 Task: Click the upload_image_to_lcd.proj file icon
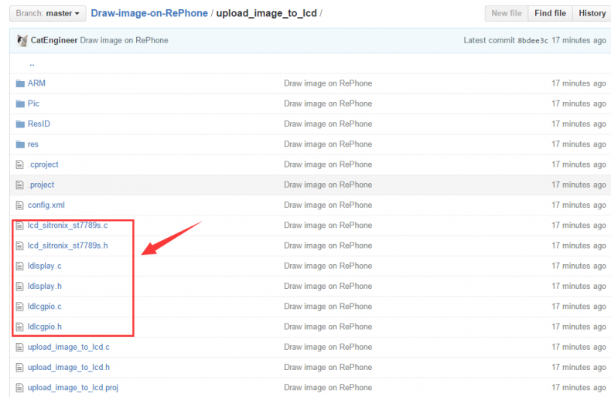(x=19, y=388)
